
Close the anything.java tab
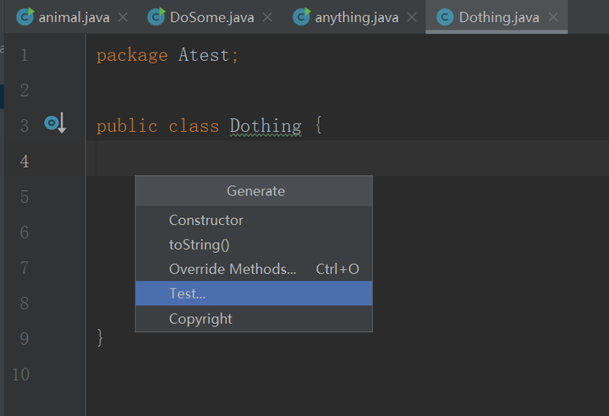(x=411, y=17)
